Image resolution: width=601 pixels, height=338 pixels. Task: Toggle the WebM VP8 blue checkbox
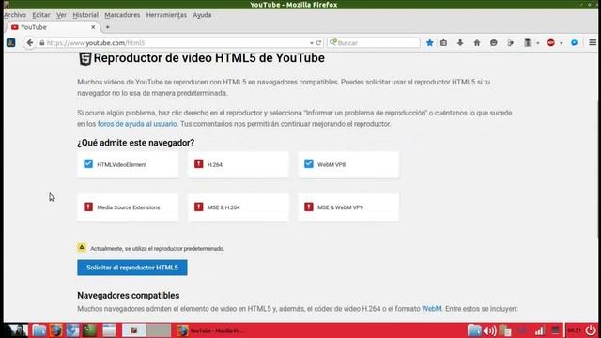pyautogui.click(x=309, y=164)
